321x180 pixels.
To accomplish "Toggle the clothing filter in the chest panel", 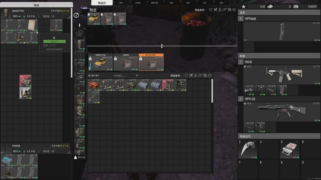I will 186,75.
